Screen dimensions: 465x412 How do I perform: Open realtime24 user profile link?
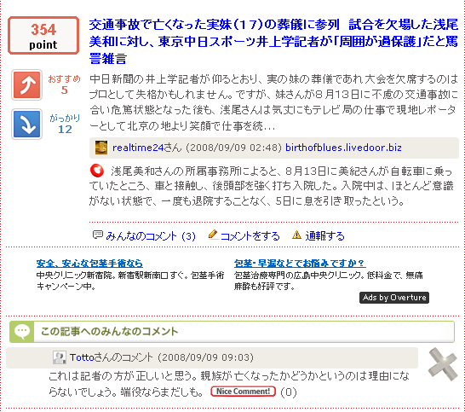pos(138,148)
